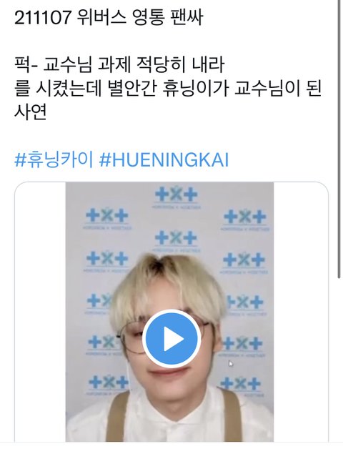Open the #휴닝카이 hashtag link
The image size is (343, 449).
54,160
